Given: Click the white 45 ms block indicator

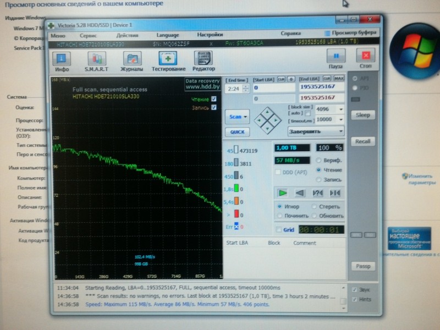Looking at the screenshot, I should point(236,150).
